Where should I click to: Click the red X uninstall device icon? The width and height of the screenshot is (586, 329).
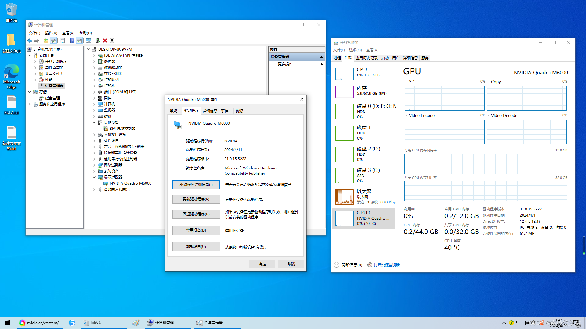coord(105,41)
